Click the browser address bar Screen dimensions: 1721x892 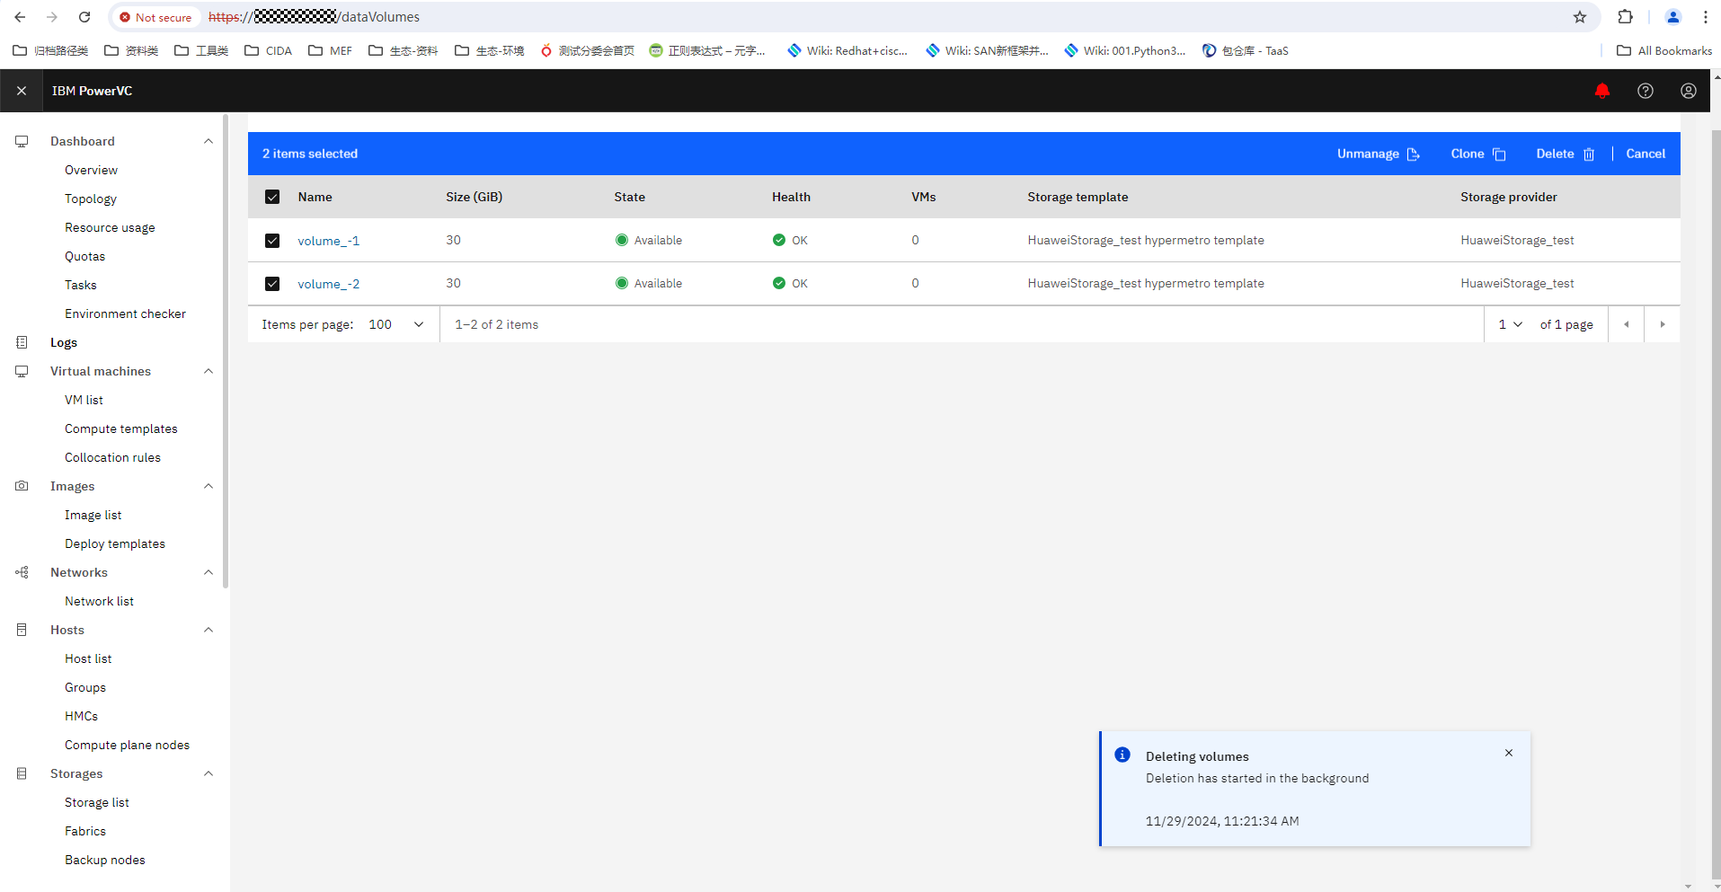coord(854,17)
